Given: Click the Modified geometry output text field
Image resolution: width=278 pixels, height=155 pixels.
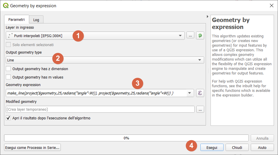Looking at the screenshot, I should 100,109.
